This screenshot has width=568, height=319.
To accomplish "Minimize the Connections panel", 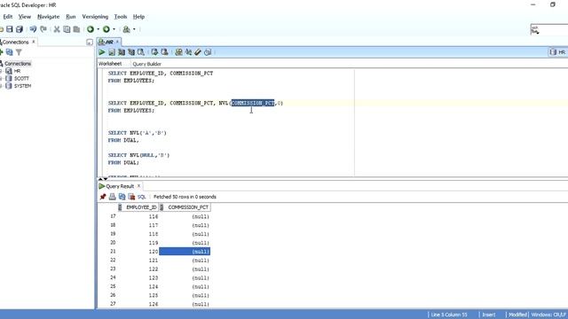I will tap(90, 43).
